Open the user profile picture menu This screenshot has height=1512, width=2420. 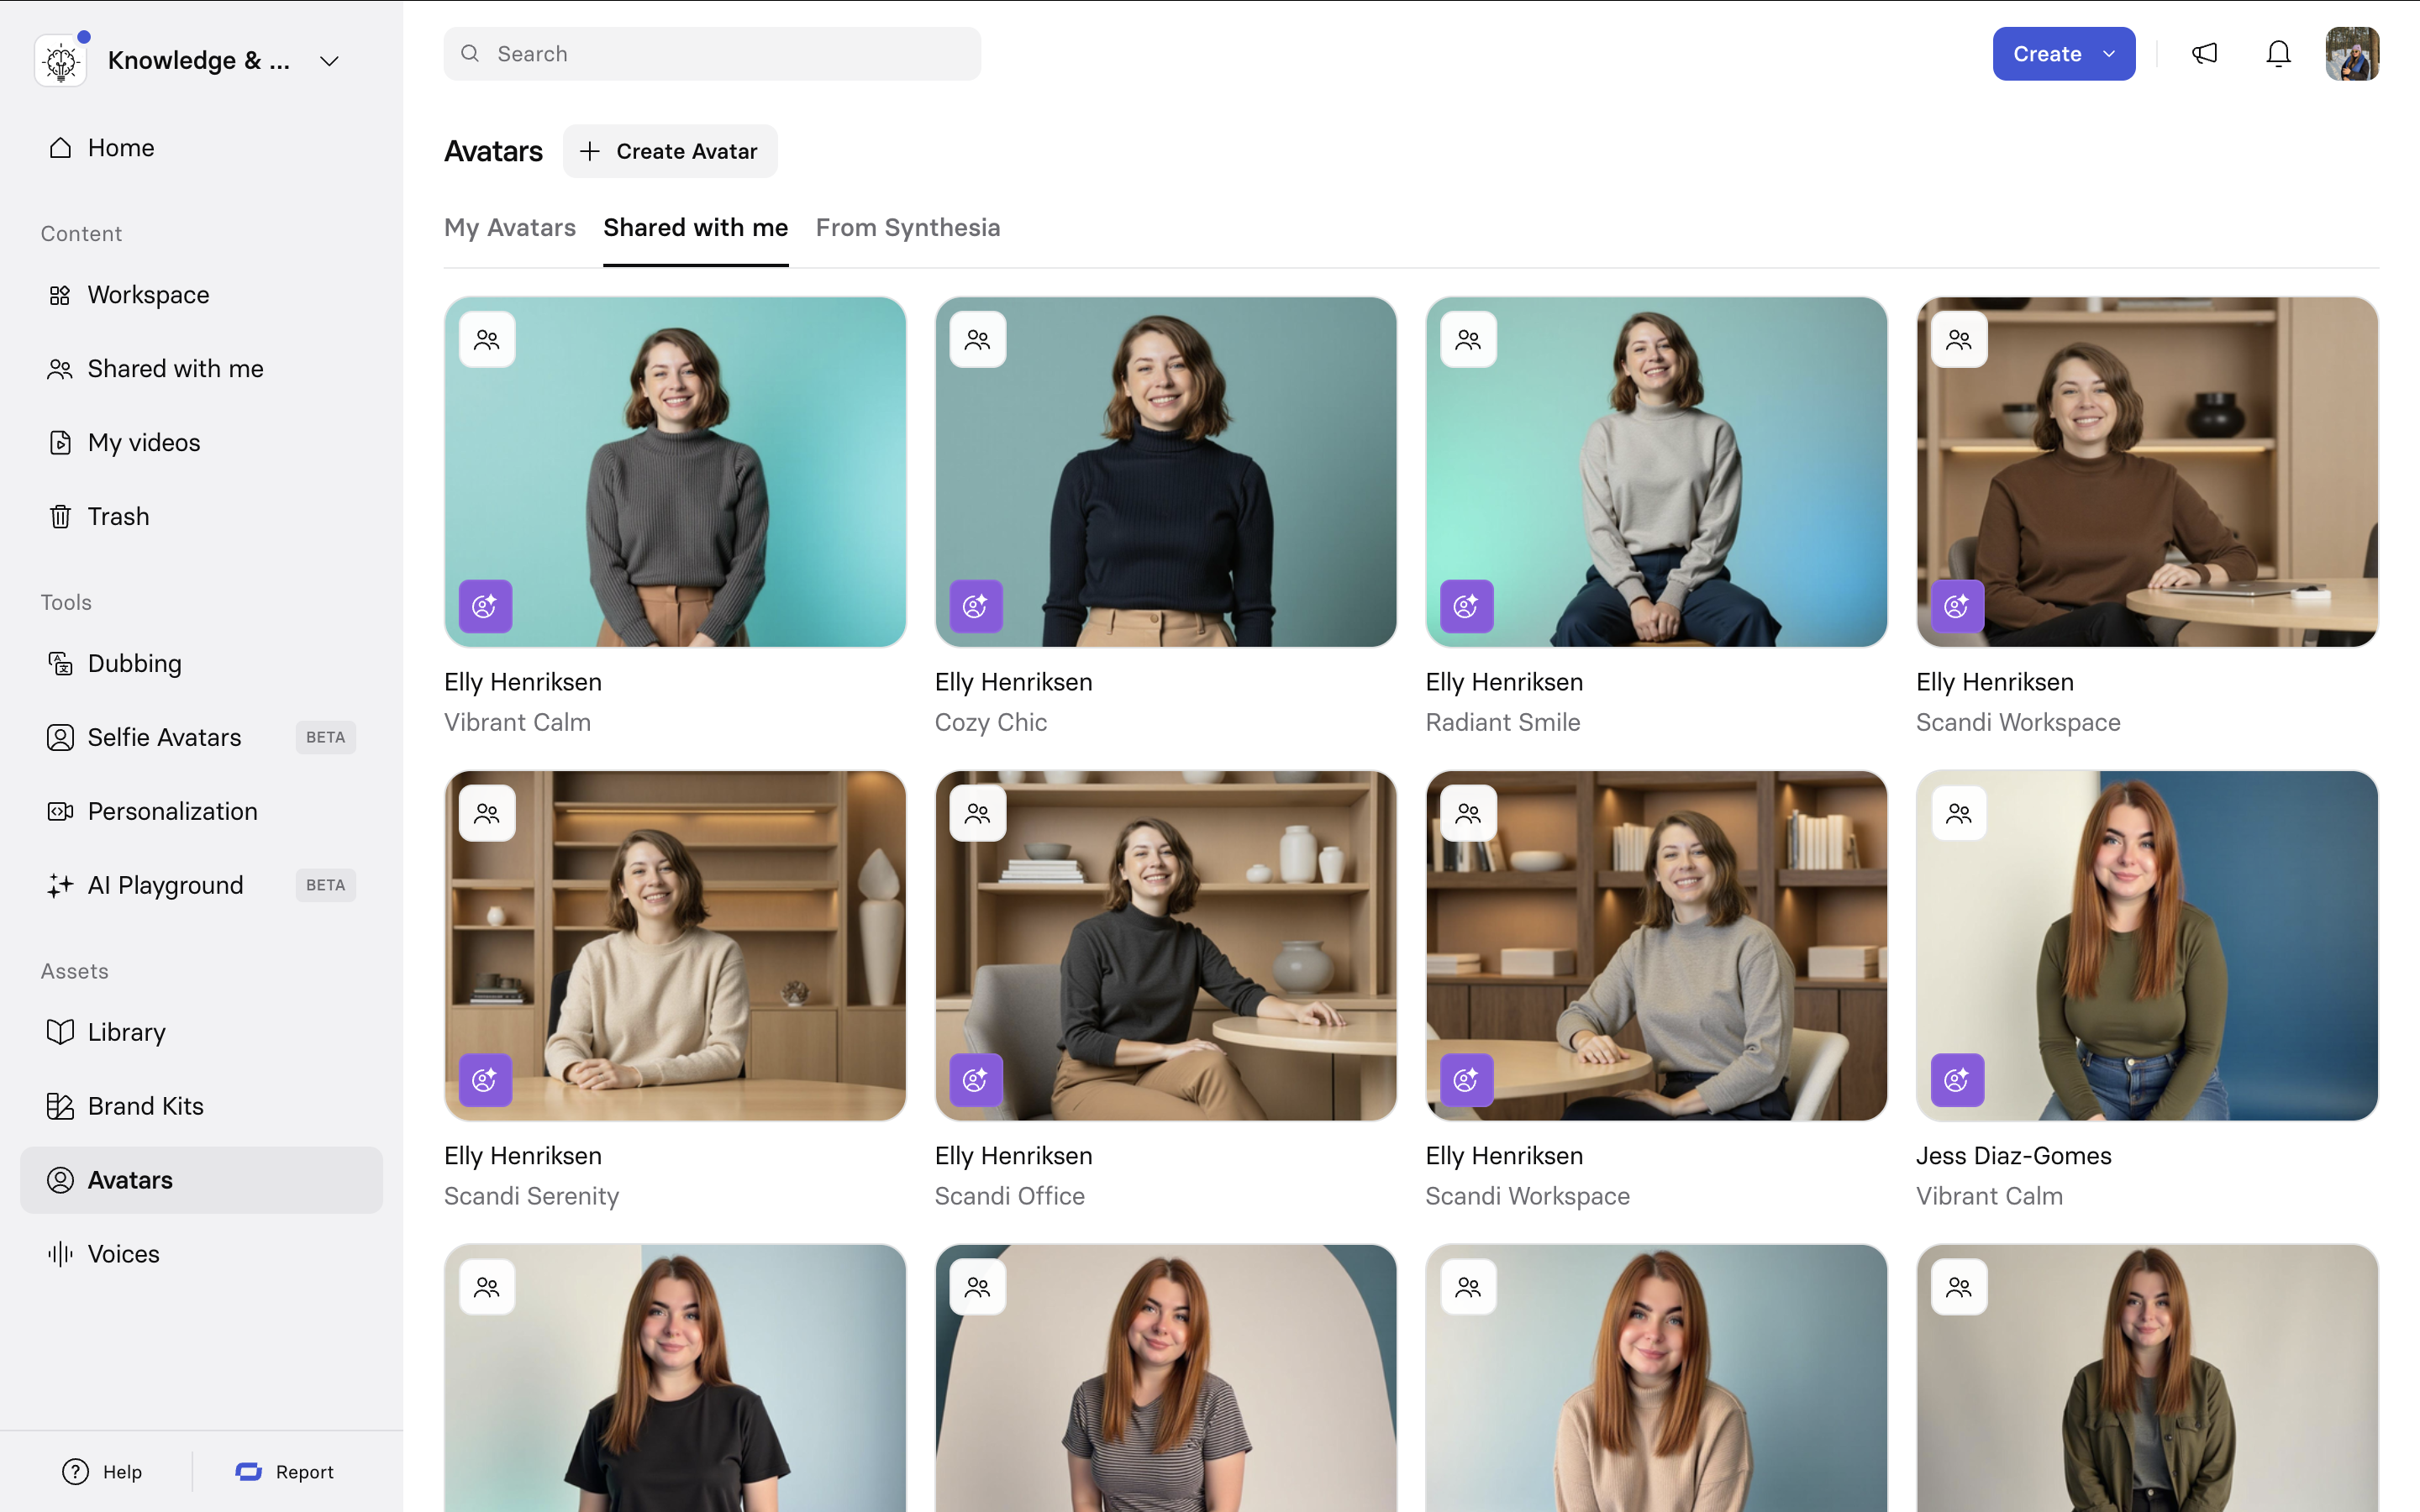2351,54
